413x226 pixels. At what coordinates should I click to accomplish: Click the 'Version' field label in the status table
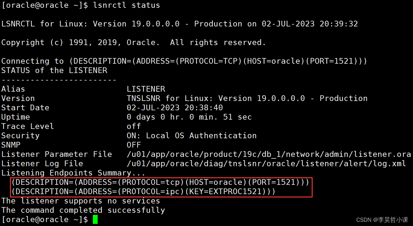(x=18, y=99)
